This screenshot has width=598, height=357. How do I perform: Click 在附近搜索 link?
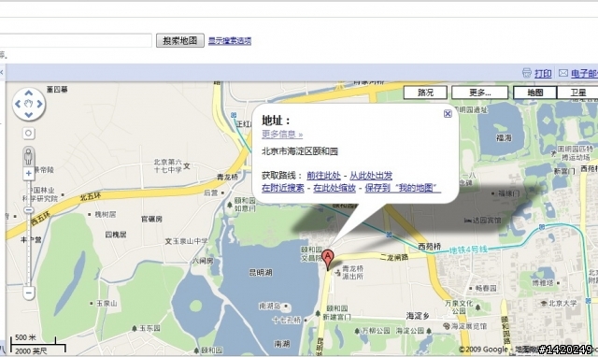pyautogui.click(x=283, y=188)
